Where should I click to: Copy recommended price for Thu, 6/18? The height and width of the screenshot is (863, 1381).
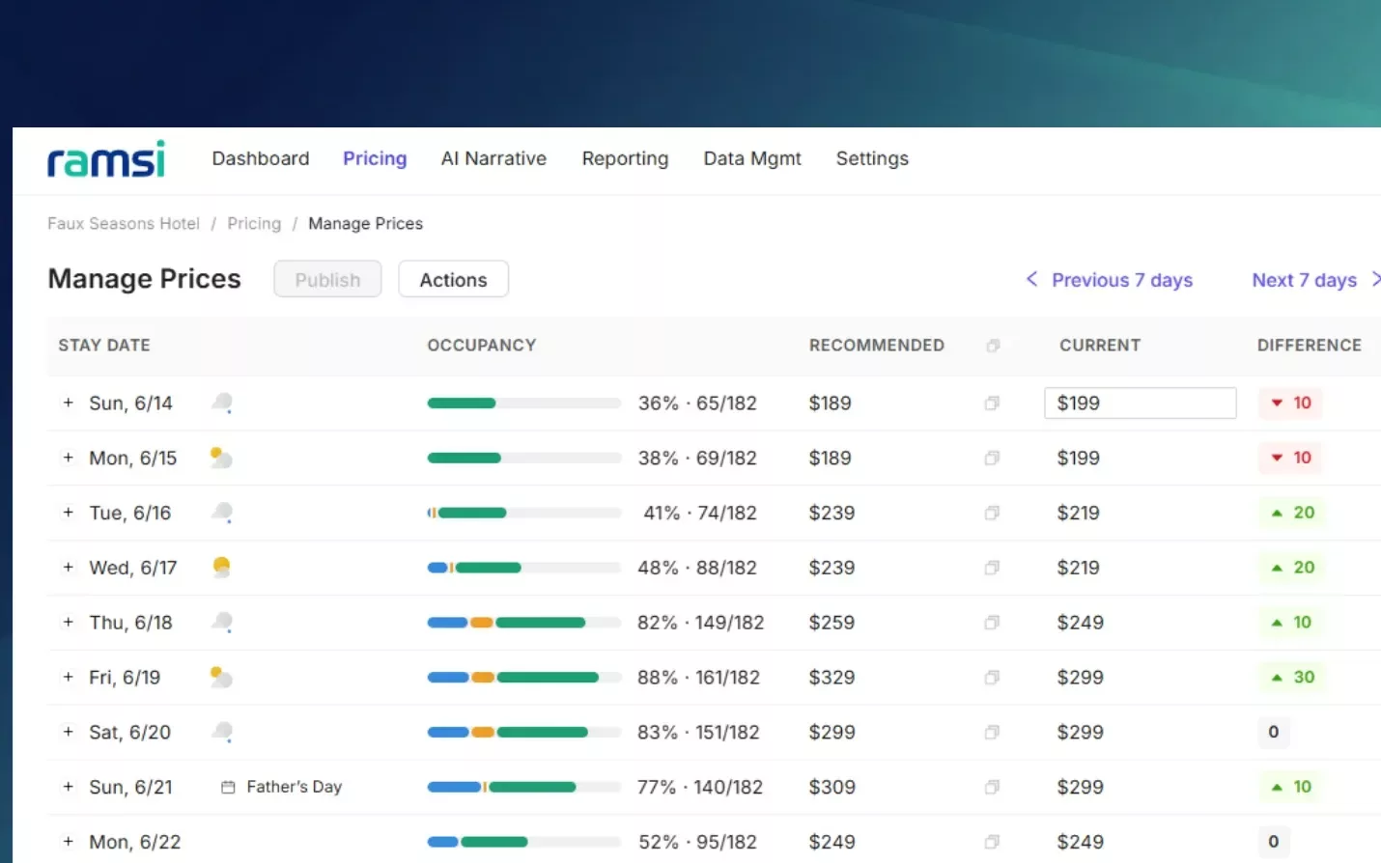(x=992, y=623)
